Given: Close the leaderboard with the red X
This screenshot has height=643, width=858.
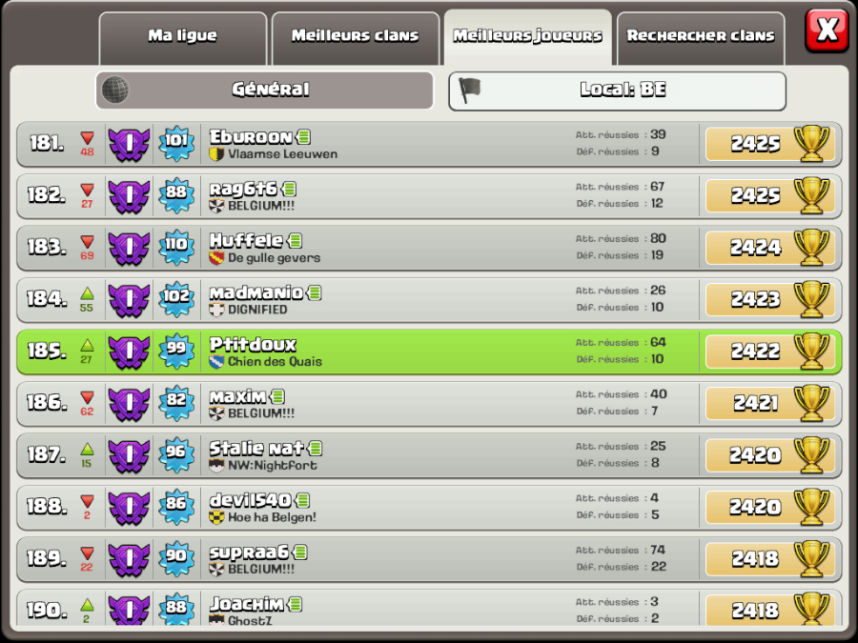Looking at the screenshot, I should coord(827,30).
